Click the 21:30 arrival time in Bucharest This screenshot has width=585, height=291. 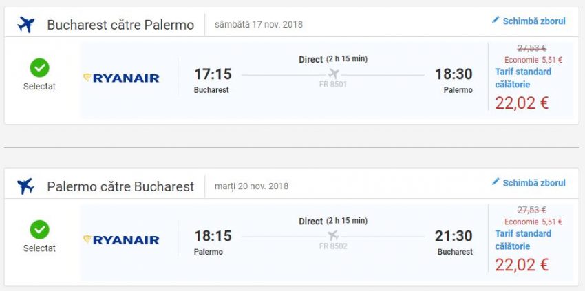[x=454, y=236]
